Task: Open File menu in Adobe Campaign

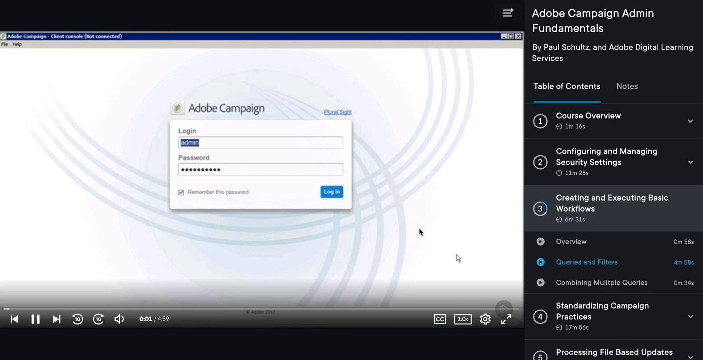Action: (4, 44)
